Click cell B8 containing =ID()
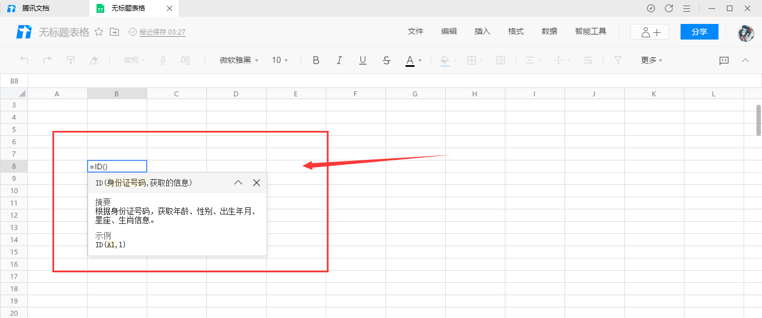 [x=117, y=166]
